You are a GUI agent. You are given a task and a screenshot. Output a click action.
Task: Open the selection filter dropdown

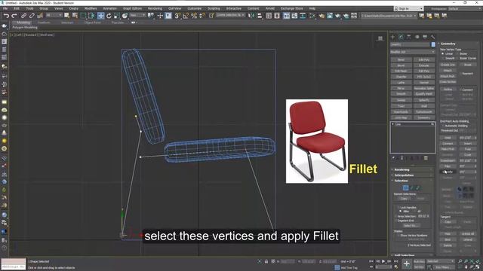(54, 15)
